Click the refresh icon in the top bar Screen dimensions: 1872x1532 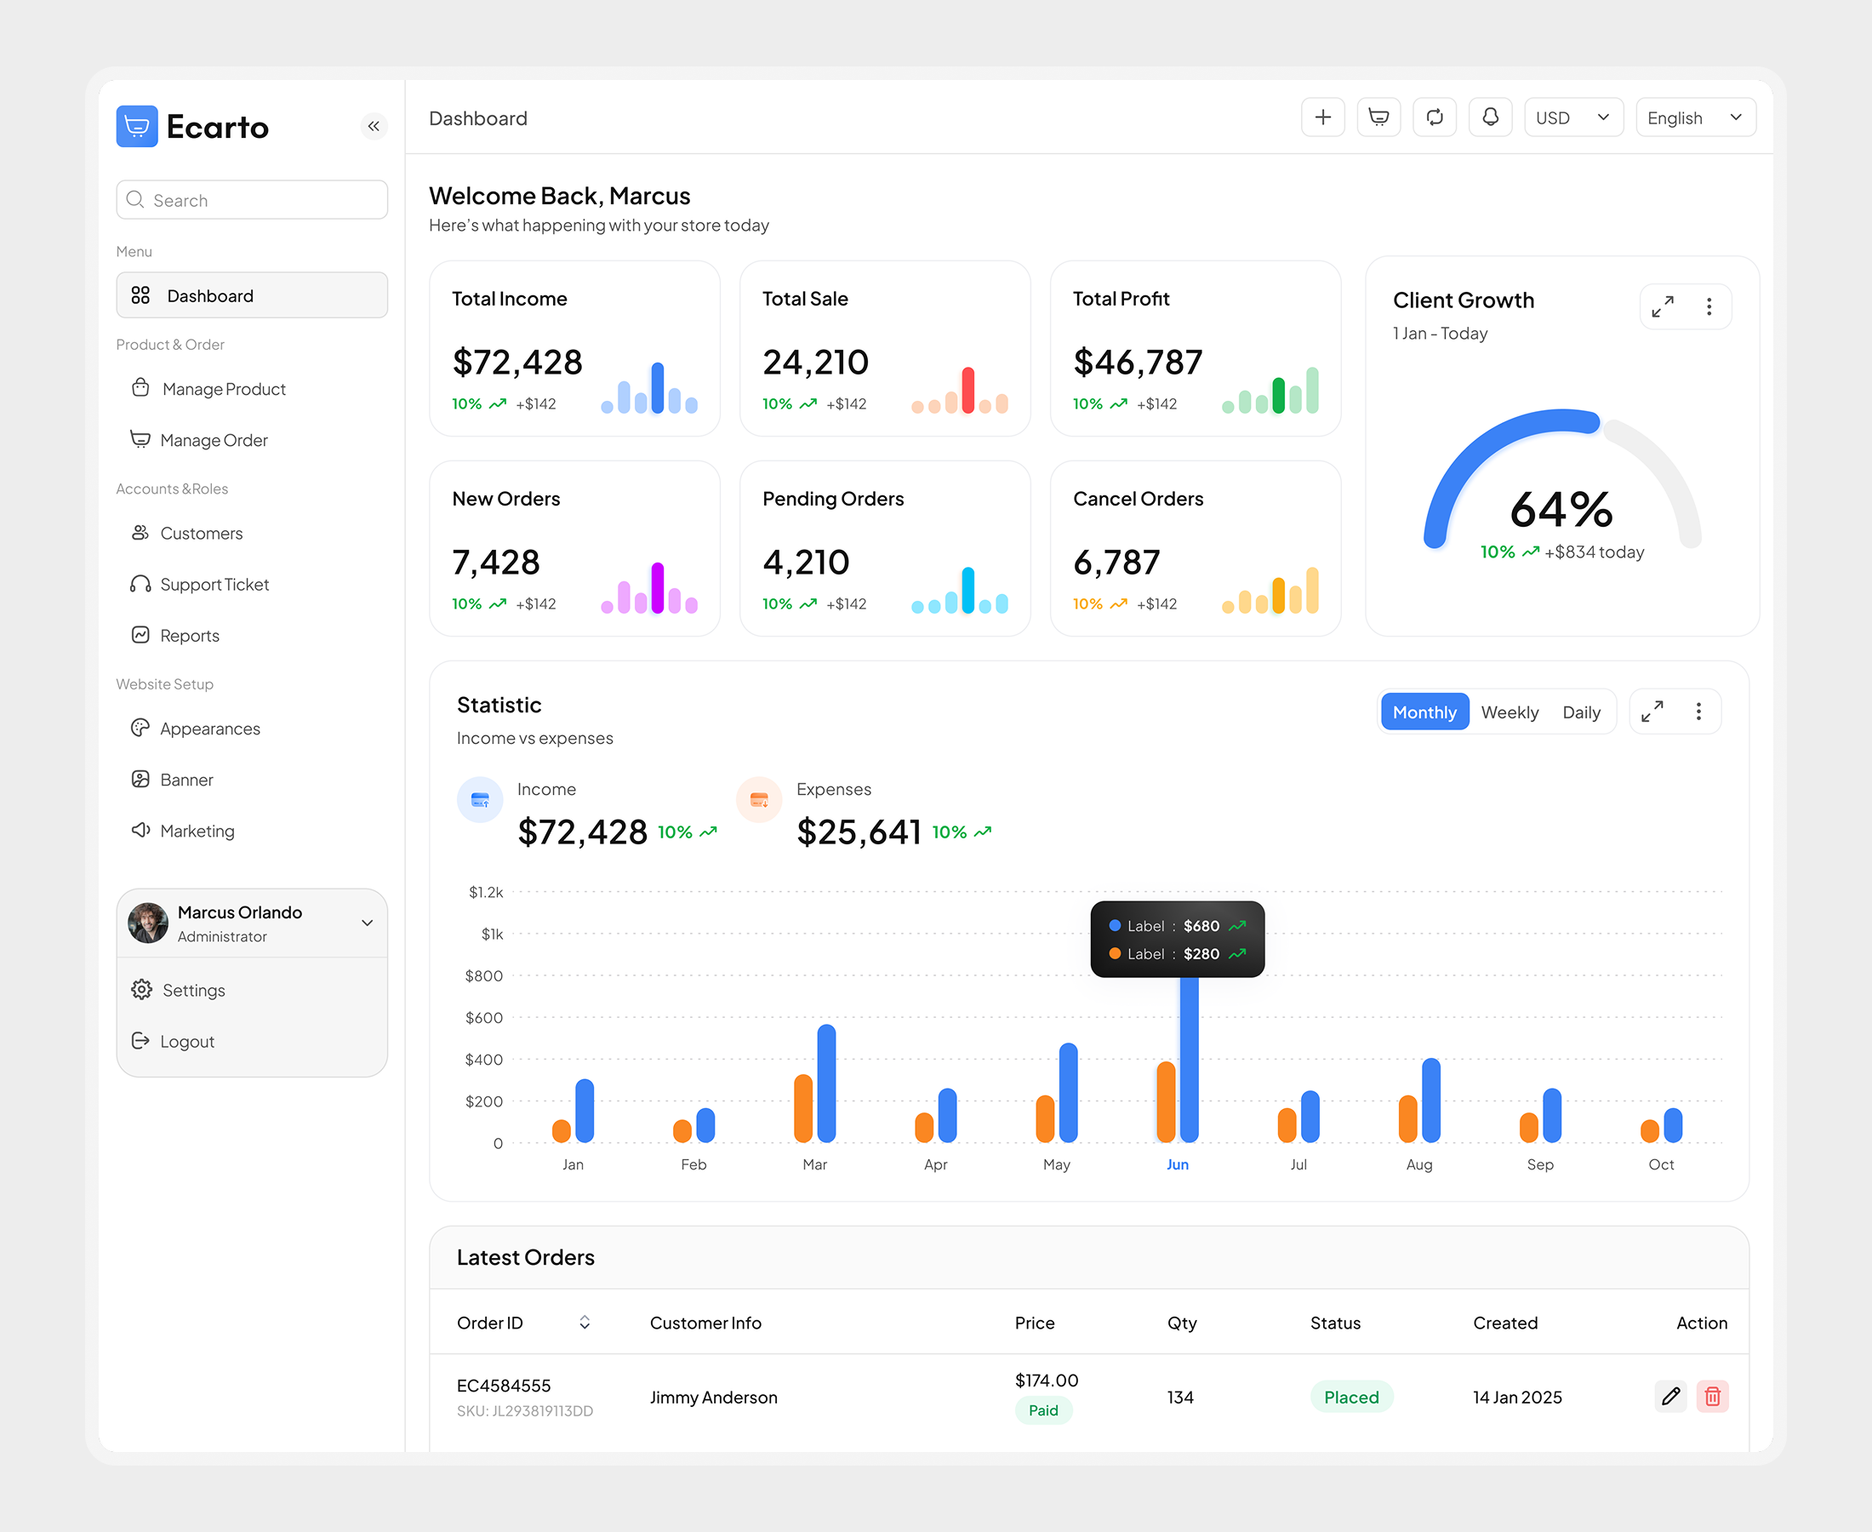[x=1435, y=117]
